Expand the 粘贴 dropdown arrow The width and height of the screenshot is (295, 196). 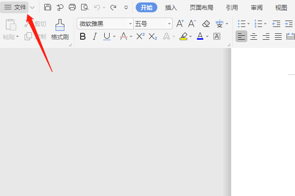pyautogui.click(x=18, y=37)
